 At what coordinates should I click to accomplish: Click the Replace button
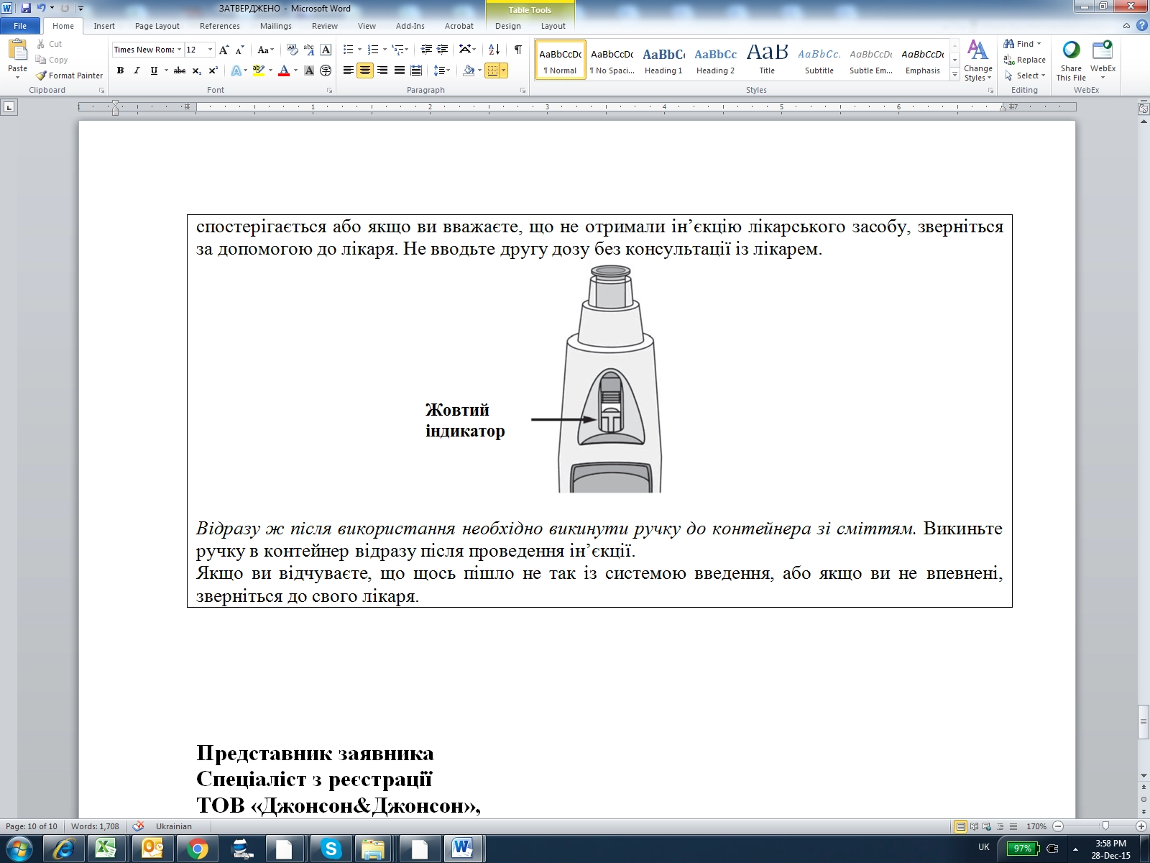point(1025,60)
